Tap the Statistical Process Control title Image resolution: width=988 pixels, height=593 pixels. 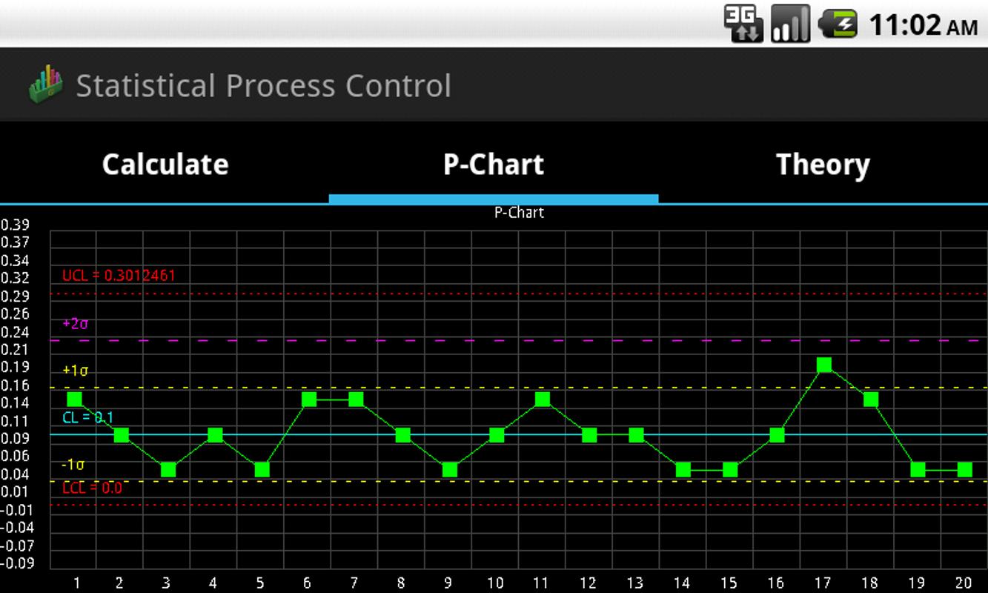pos(263,86)
